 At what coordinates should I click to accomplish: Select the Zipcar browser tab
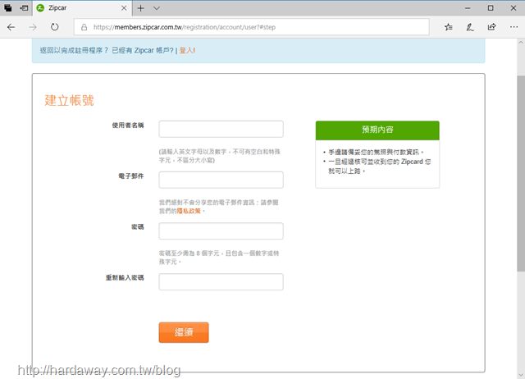point(82,8)
